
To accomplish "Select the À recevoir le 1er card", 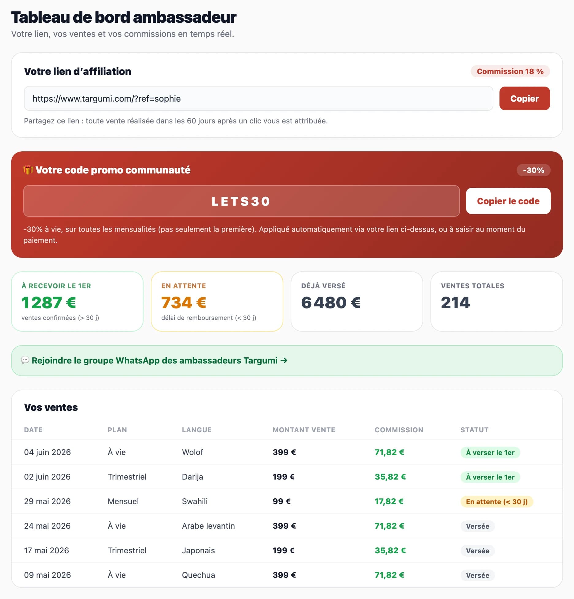I will pyautogui.click(x=77, y=301).
